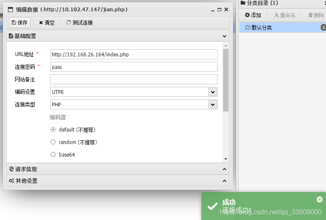
Task: Dismiss the 成功 notification with its X
Action: tap(320, 200)
